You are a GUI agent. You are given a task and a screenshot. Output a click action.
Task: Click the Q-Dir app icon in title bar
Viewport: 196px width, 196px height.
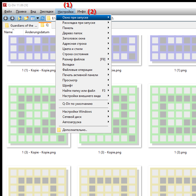click(5, 5)
